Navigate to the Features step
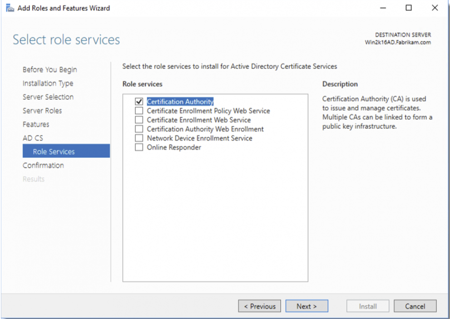 (36, 124)
